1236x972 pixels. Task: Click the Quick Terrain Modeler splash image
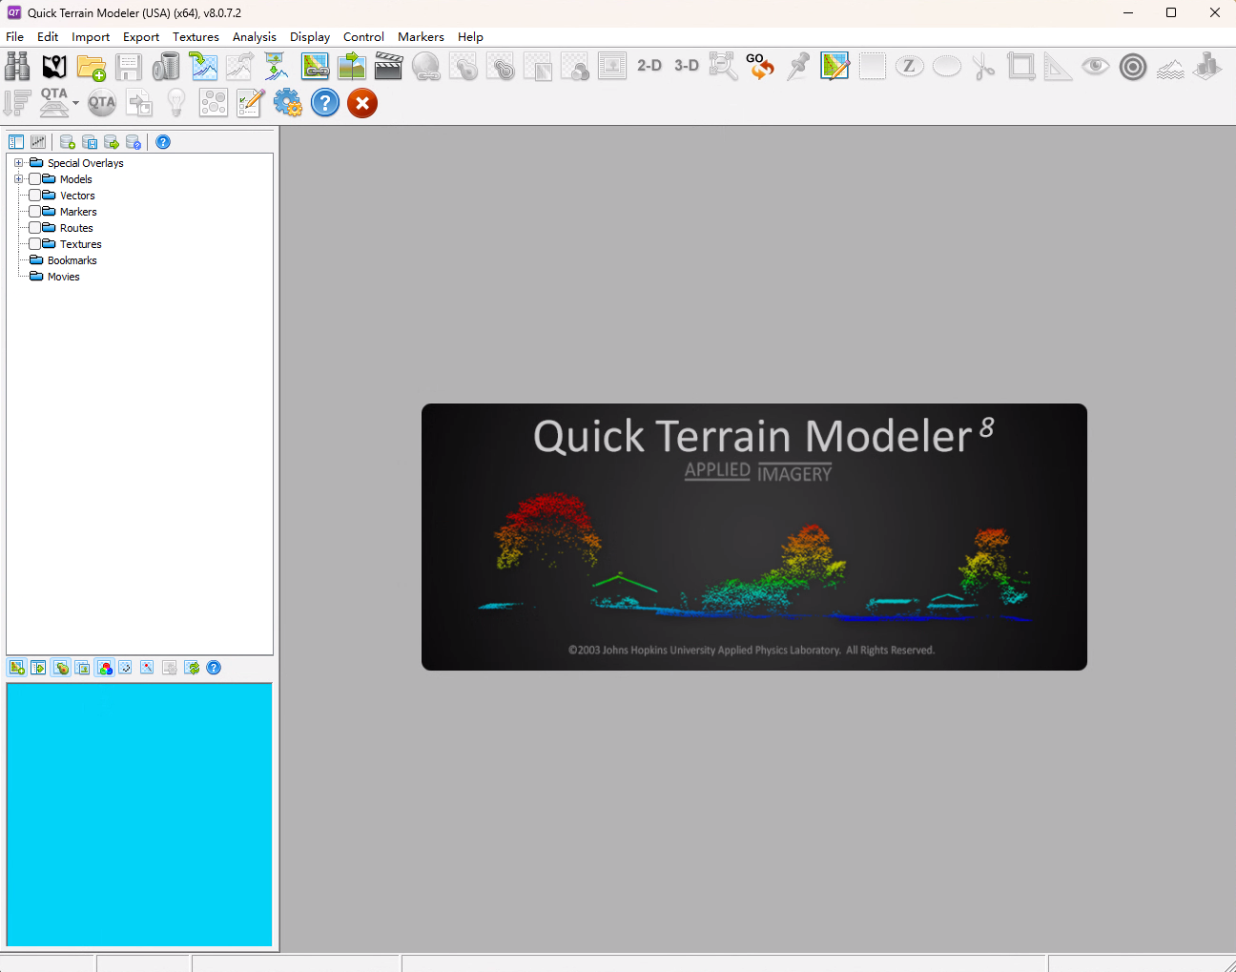754,537
